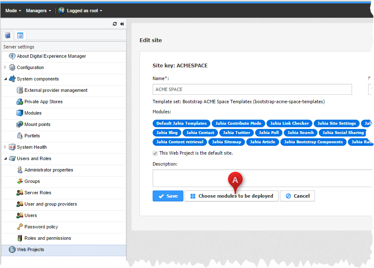Click the site Name input field

pos(252,89)
